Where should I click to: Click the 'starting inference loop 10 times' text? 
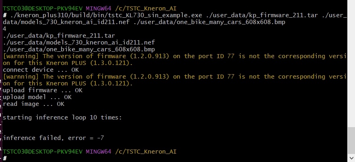pos(62,117)
